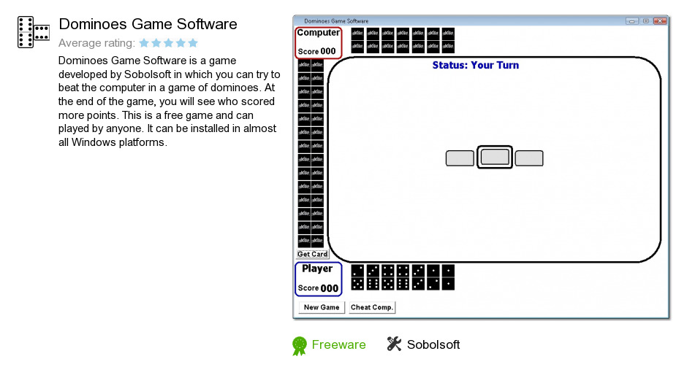Click the Player score panel
The image size is (687, 378).
pos(319,279)
